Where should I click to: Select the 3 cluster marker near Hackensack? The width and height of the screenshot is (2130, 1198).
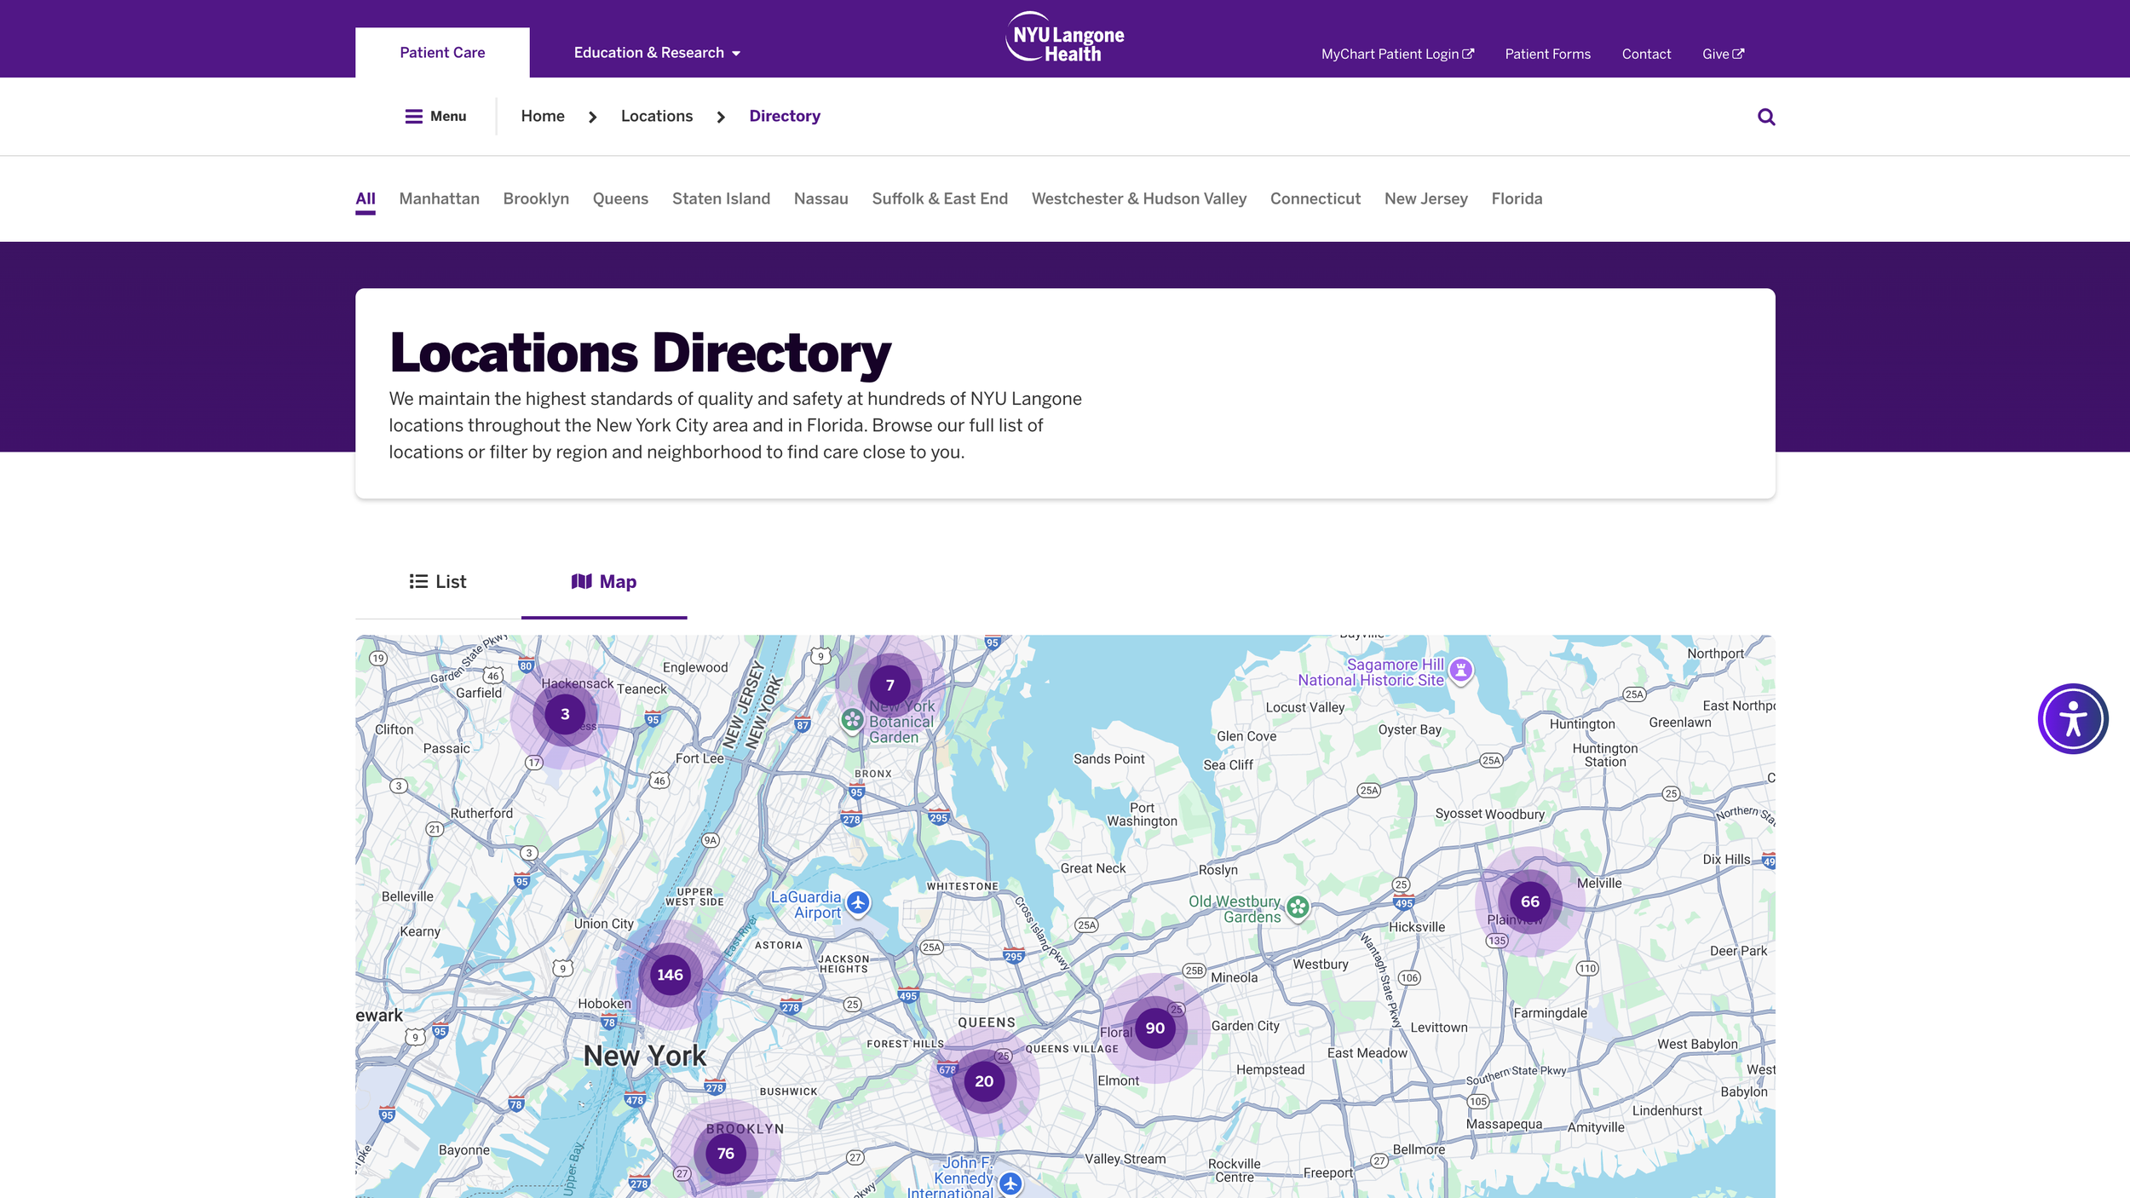click(x=564, y=714)
